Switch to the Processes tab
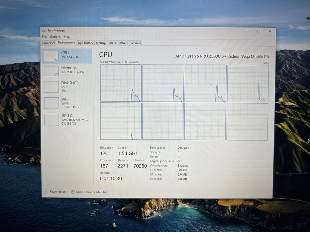 tap(49, 43)
